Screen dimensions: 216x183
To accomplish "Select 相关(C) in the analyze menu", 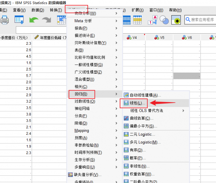I will coord(81,86).
